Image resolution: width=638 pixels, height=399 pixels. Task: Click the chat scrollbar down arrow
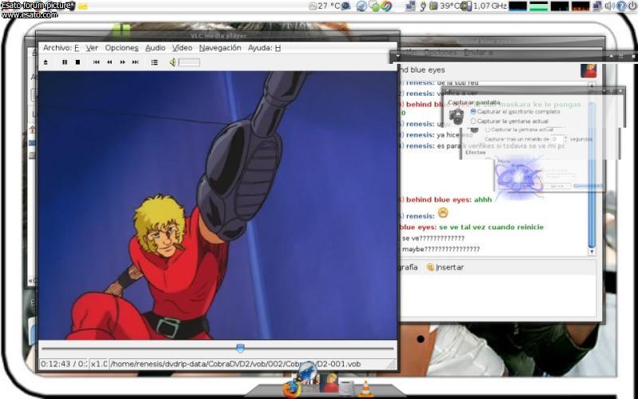[592, 252]
